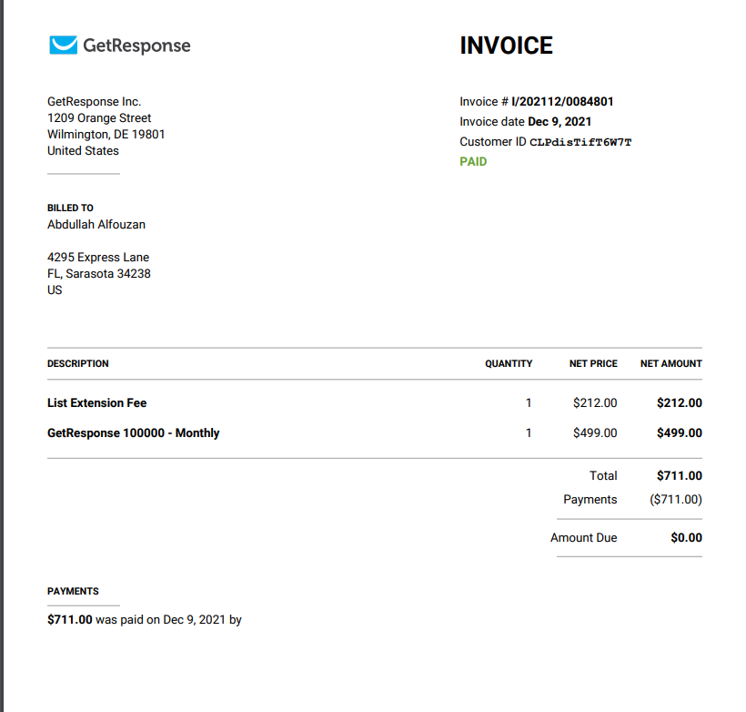Select United States under company address
The image size is (746, 712).
(x=83, y=150)
